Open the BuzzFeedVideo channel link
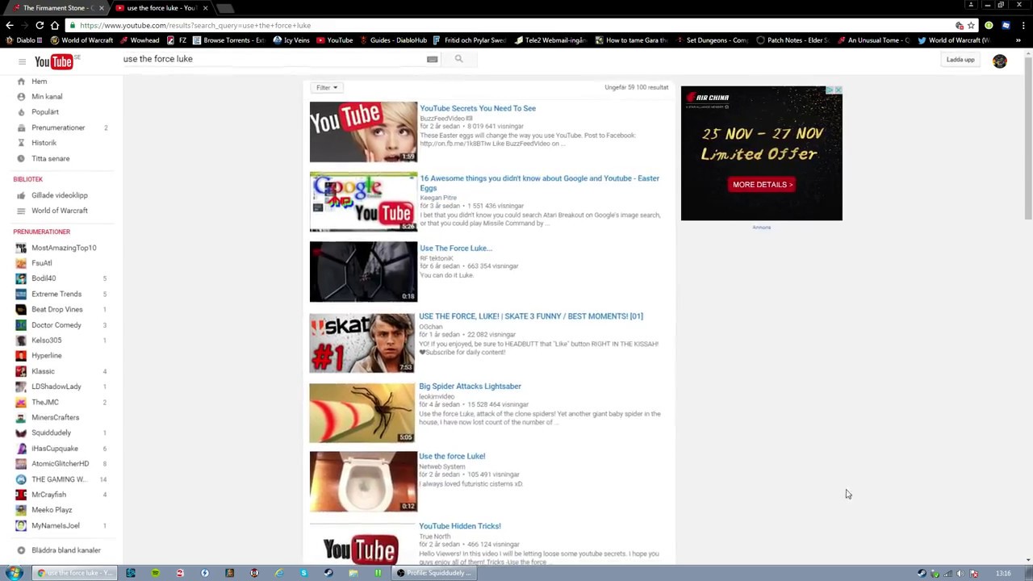1033x581 pixels. pos(444,119)
